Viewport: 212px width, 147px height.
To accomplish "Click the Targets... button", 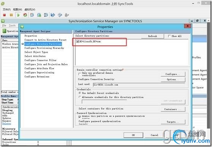I will (173, 122).
